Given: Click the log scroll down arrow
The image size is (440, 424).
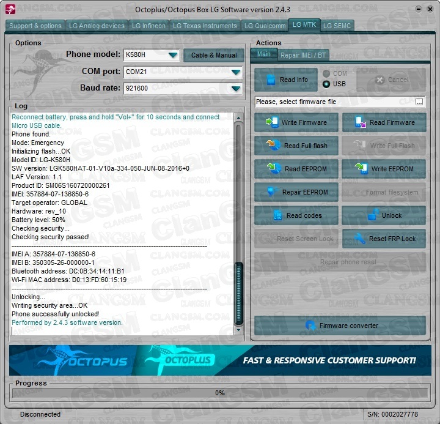Looking at the screenshot, I should tap(238, 330).
